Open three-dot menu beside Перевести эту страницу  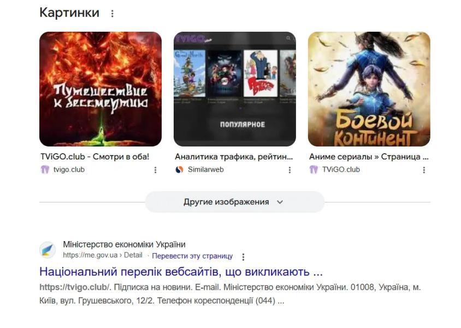(x=243, y=257)
